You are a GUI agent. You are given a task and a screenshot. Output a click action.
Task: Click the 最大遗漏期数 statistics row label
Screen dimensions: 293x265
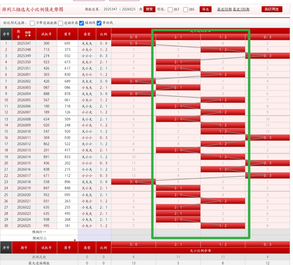39,263
